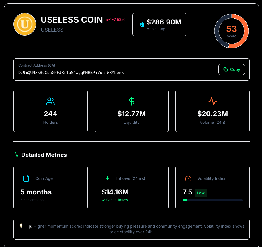Click the market cap building icon
The width and height of the screenshot is (262, 247).
click(141, 24)
